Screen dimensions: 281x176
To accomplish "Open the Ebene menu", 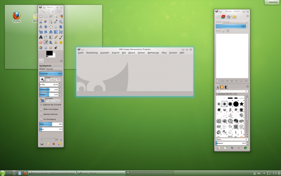I will coord(132,53).
